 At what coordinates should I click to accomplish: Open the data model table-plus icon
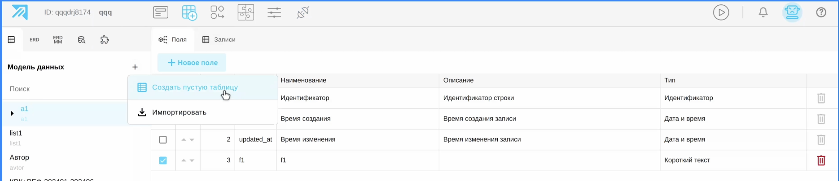point(189,13)
